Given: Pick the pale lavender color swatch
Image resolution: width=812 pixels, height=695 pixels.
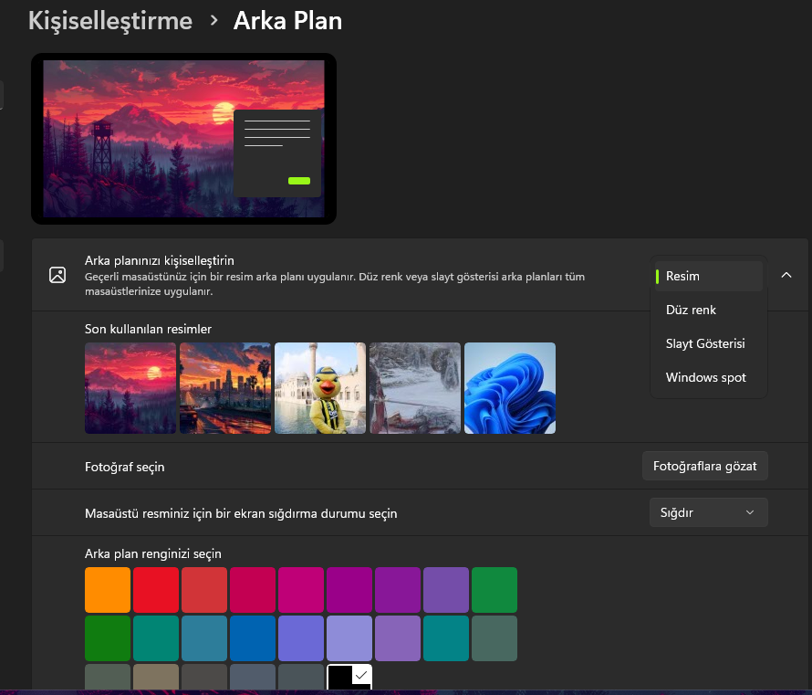Looking at the screenshot, I should coord(349,638).
